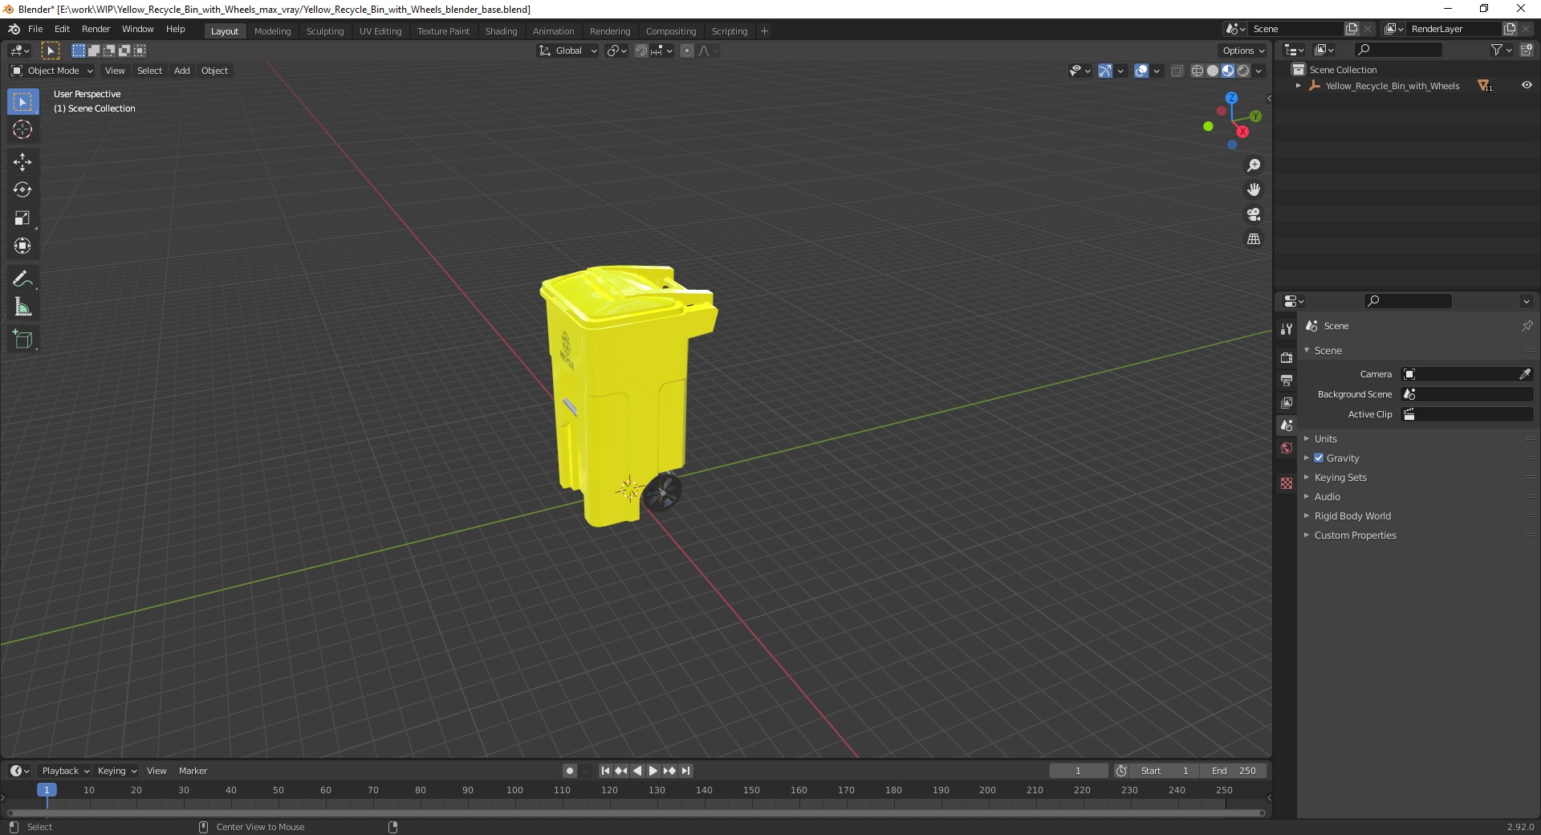Toggle viewport gizmos display
Screen dimensions: 1541x835
click(1105, 71)
